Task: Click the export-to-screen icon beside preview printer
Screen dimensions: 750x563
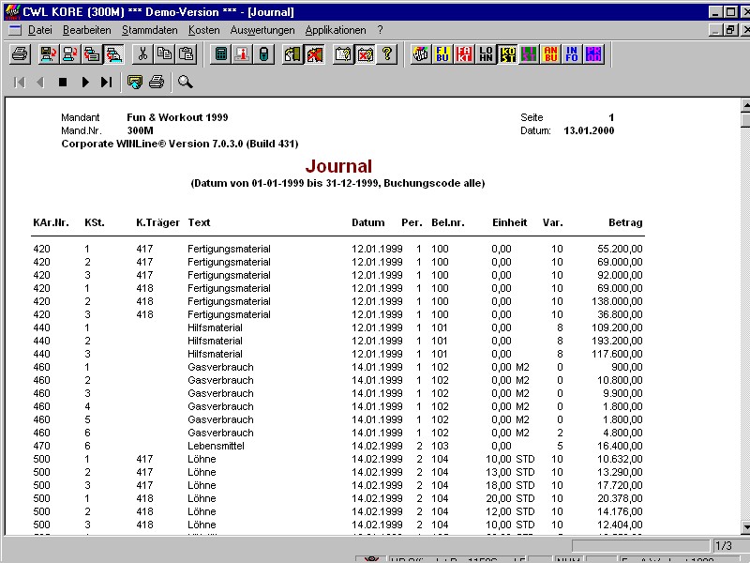Action: [135, 82]
